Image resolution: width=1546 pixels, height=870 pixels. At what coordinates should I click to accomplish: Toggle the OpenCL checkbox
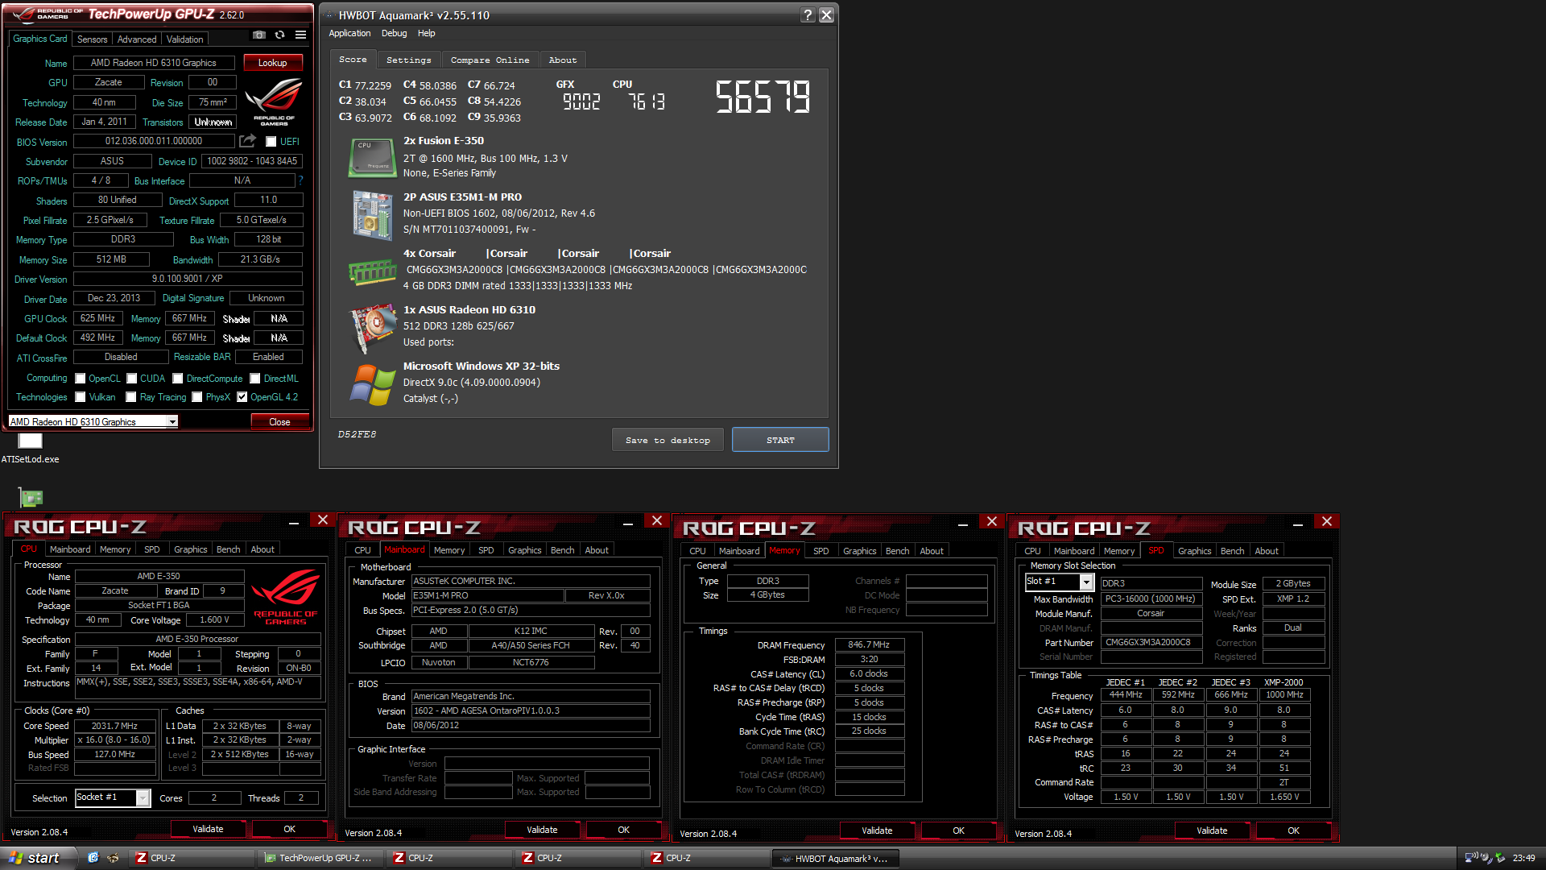[81, 379]
